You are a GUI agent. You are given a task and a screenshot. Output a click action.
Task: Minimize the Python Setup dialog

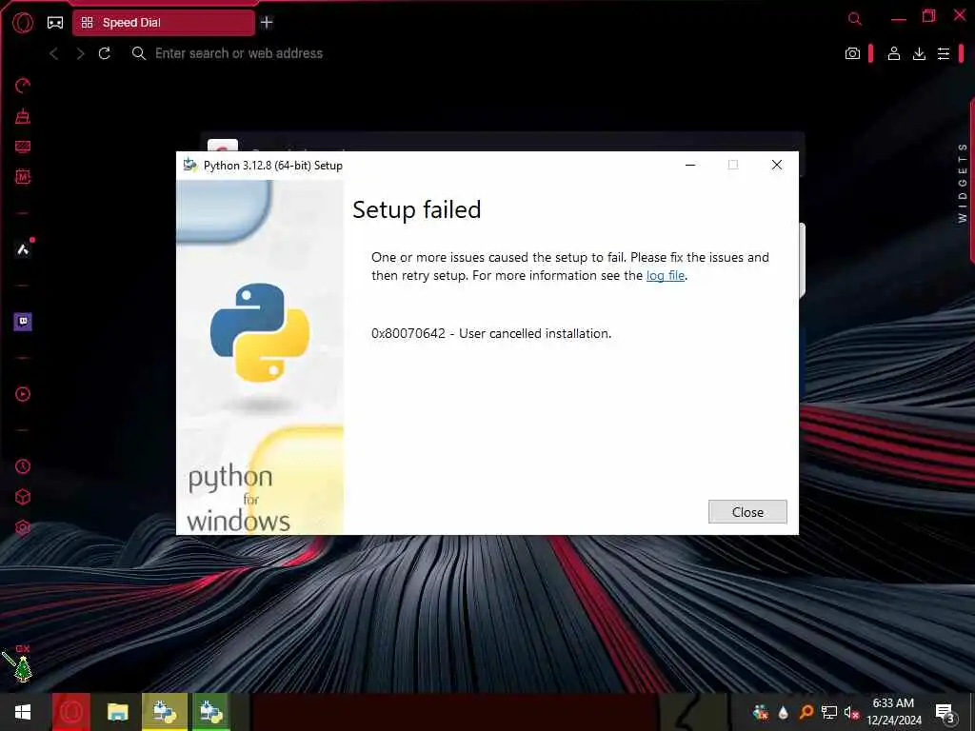[690, 165]
